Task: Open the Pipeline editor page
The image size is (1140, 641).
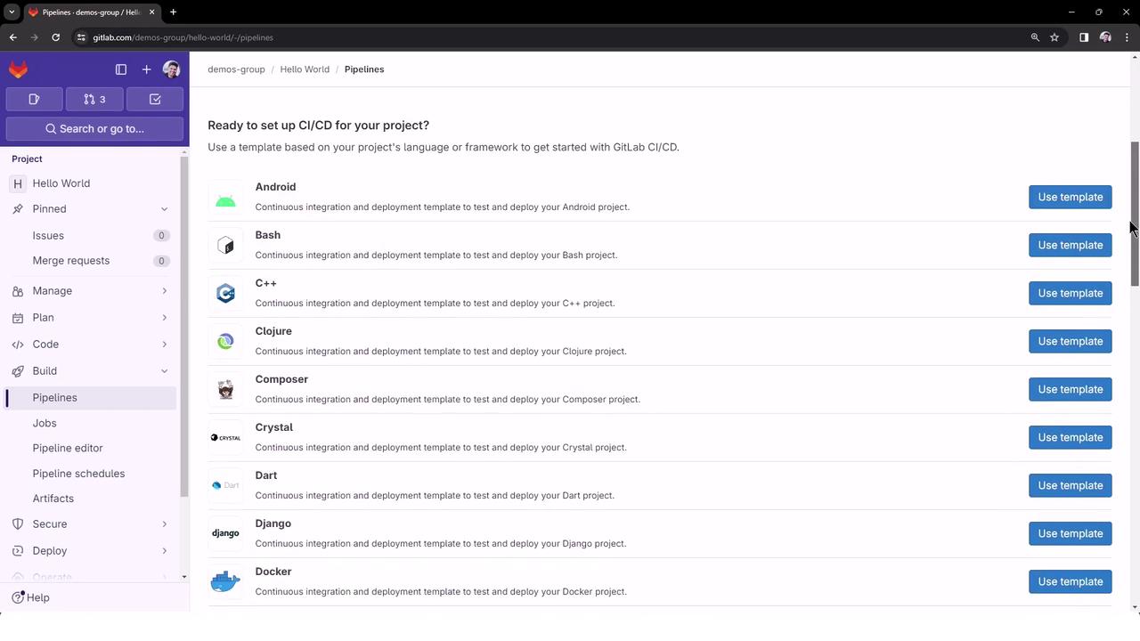Action: (x=68, y=448)
